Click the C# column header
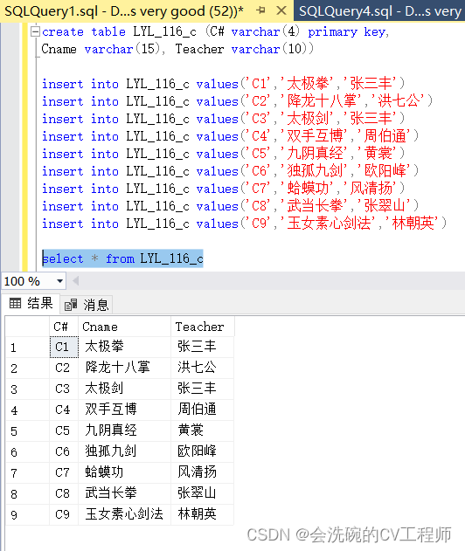465x551 pixels. 63,327
